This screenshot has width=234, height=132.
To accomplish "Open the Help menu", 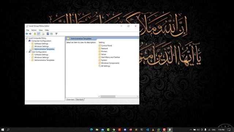I will coord(47,30).
